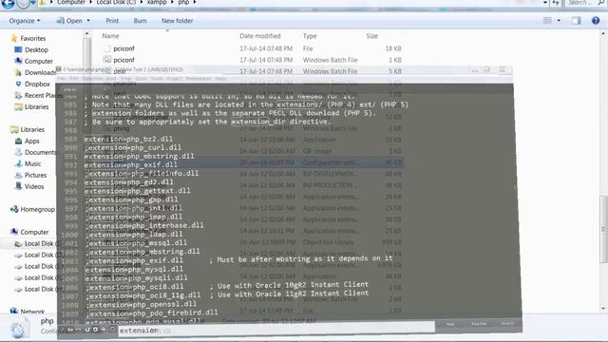The image size is (608, 342).
Task: Expand the arrow after xampp in the breadcrumb
Action: click(172, 2)
